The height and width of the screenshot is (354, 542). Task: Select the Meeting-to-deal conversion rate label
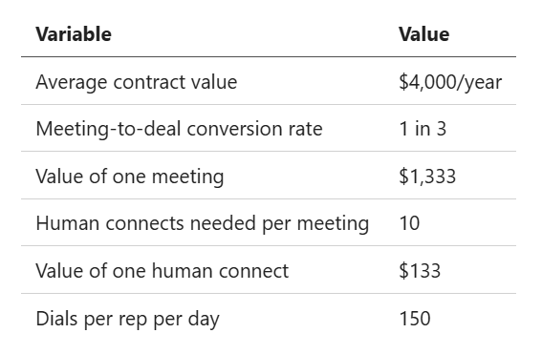click(179, 129)
